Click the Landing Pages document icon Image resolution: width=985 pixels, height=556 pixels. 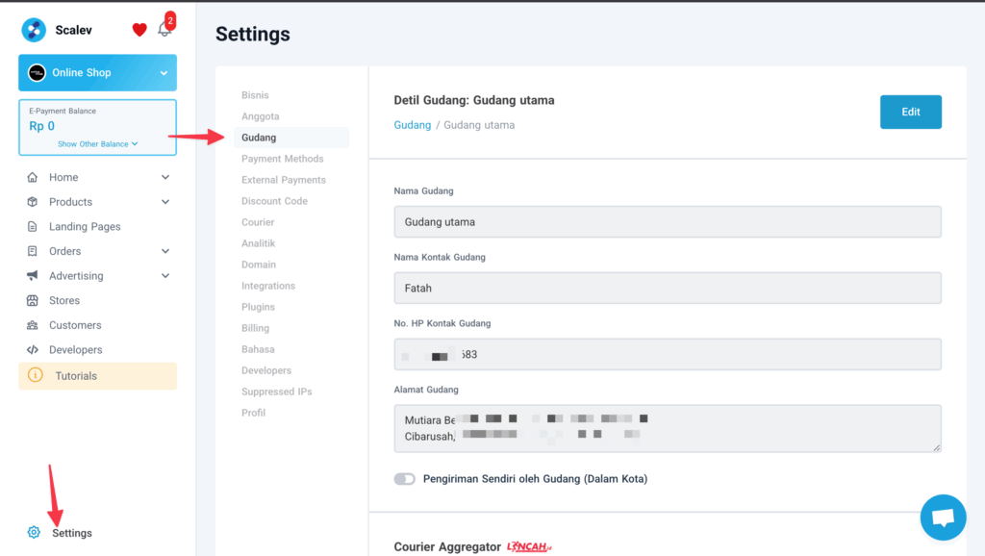(x=33, y=227)
